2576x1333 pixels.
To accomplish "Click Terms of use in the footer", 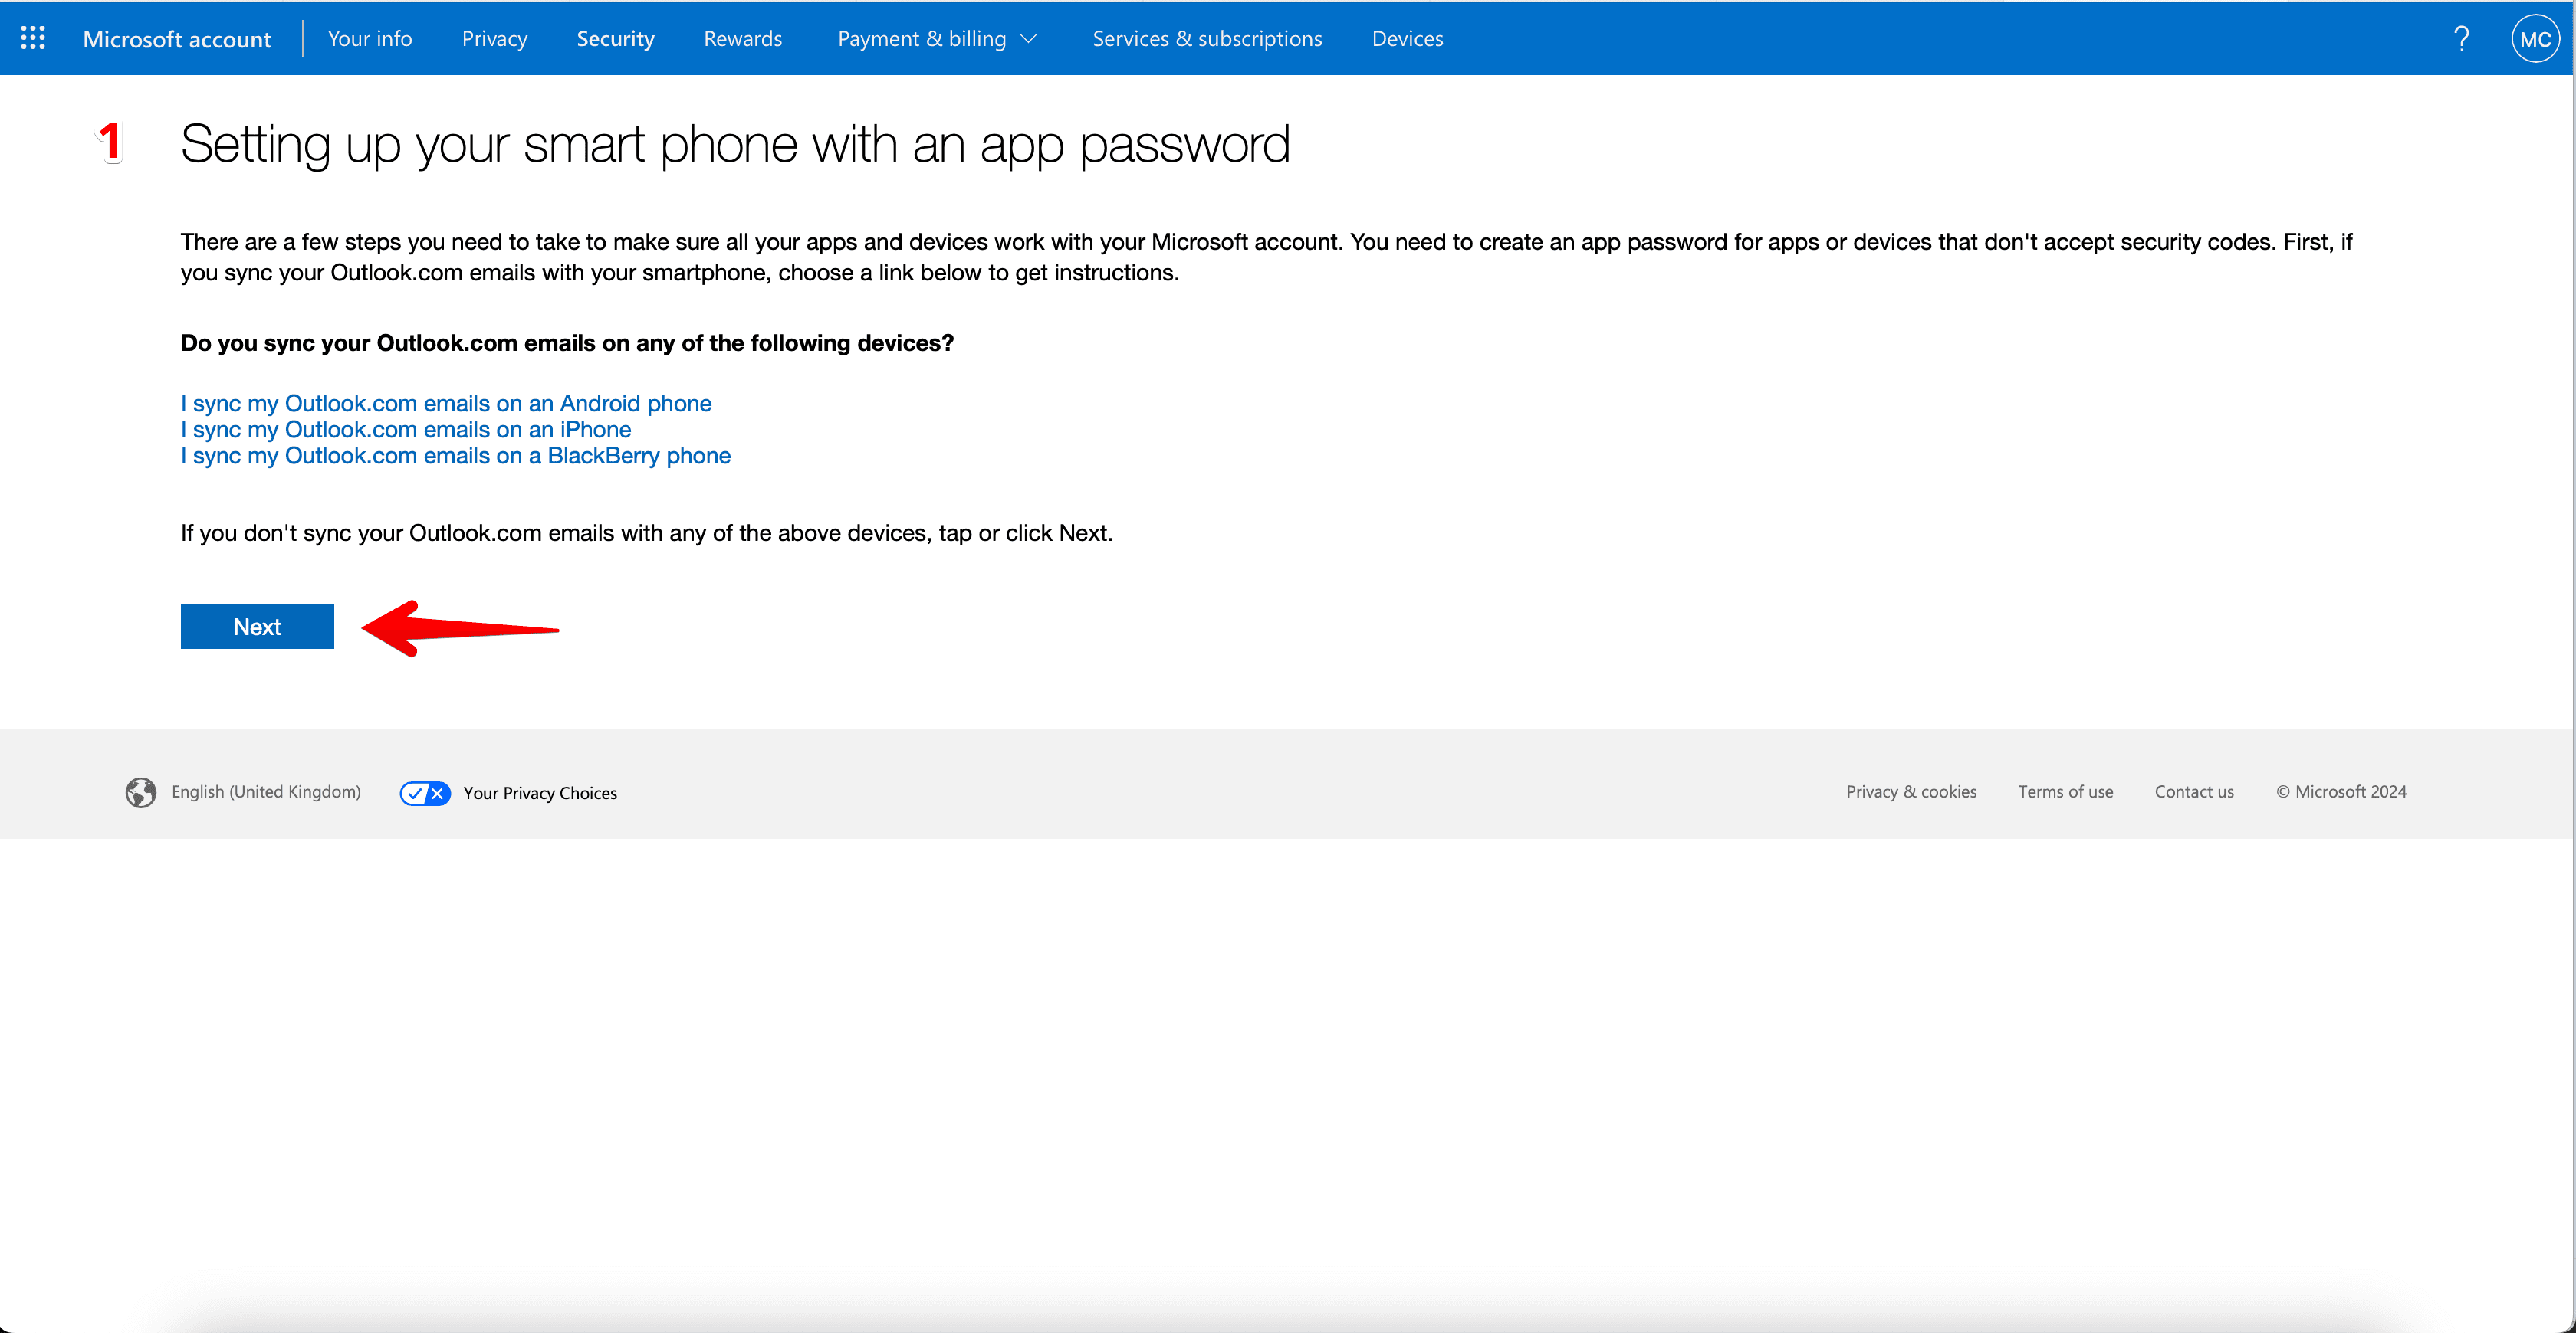I will (2065, 791).
